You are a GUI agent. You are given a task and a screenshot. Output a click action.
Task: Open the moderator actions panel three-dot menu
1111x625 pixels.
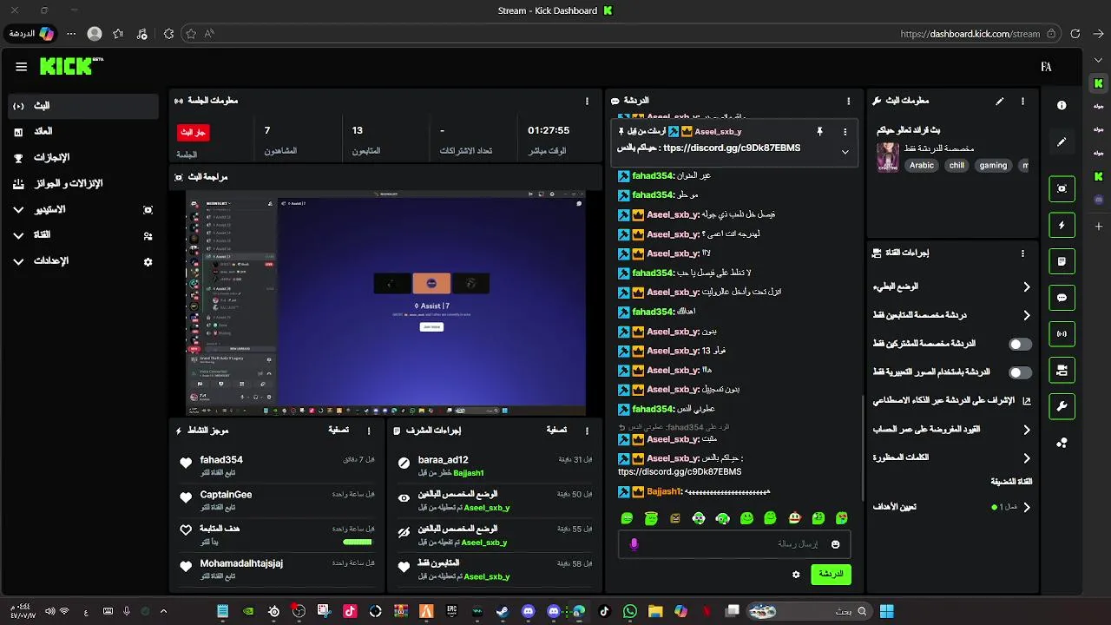pos(588,431)
